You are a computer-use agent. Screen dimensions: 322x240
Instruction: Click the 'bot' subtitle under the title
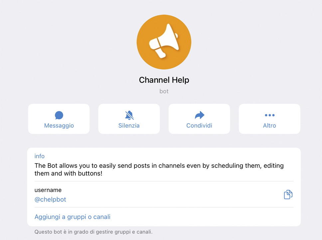164,91
